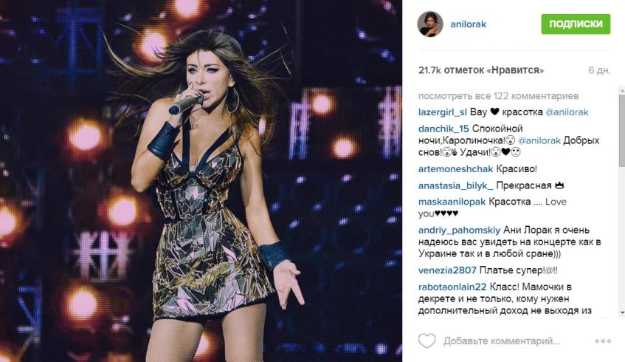Click anilorak profile avatar picture
Screen dimensions: 625x362
tap(430, 24)
